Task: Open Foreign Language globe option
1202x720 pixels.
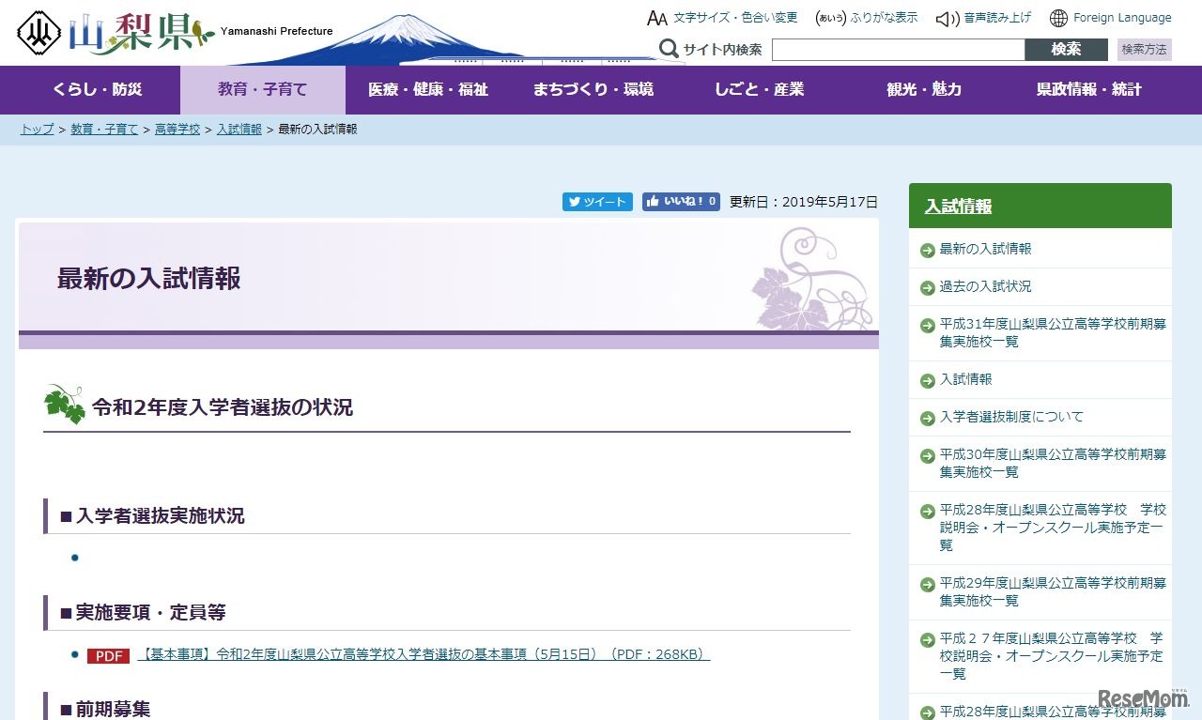Action: (x=1110, y=18)
